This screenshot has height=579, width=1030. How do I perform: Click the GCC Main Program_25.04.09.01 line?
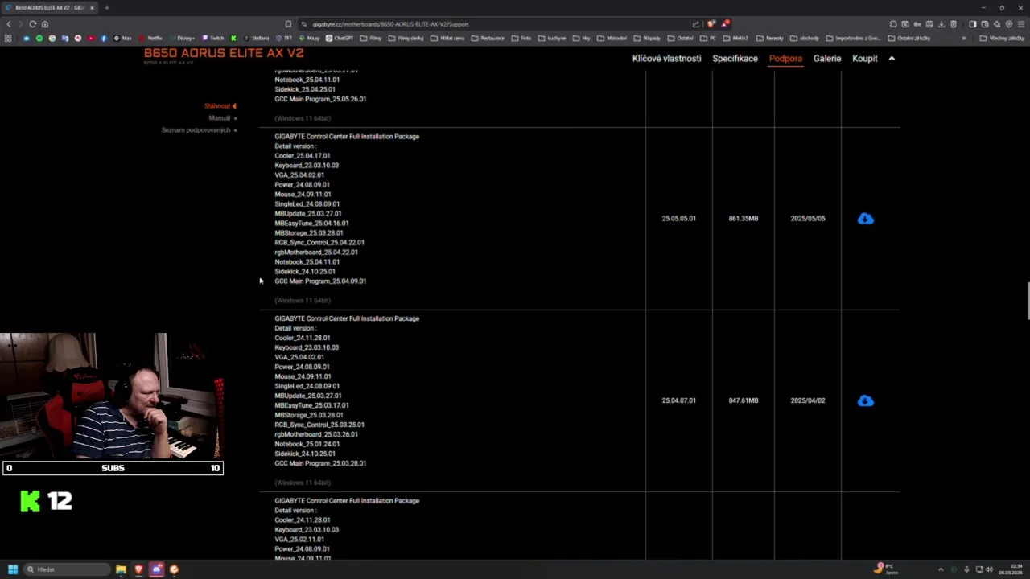(320, 281)
